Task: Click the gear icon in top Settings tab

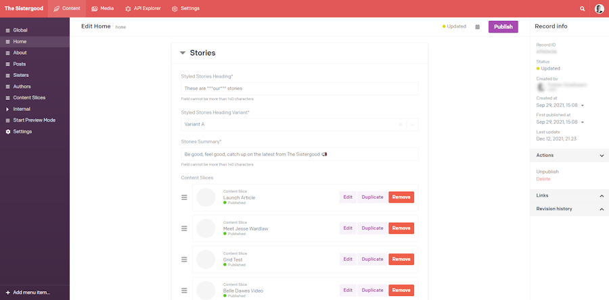Action: (x=175, y=9)
